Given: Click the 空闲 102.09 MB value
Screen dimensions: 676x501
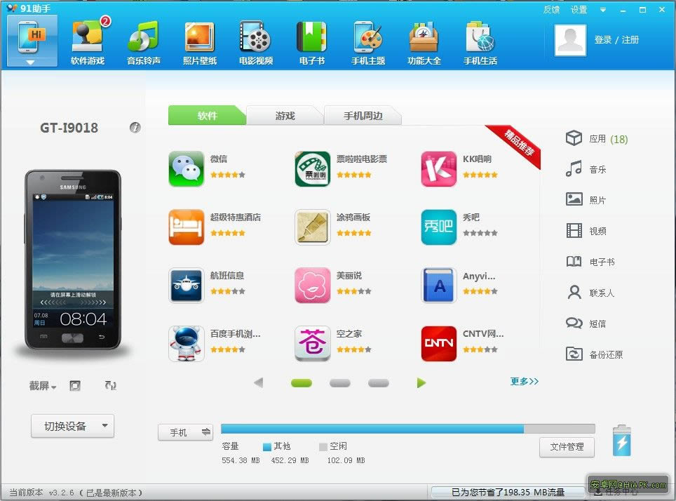Looking at the screenshot, I should point(346,460).
